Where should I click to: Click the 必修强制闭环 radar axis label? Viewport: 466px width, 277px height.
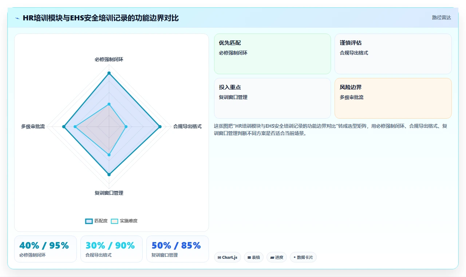pyautogui.click(x=109, y=59)
